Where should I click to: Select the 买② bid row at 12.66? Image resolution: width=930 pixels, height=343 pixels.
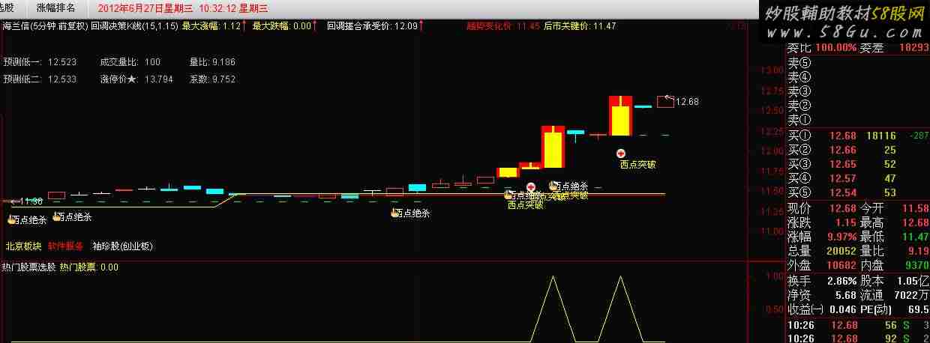[x=858, y=150]
